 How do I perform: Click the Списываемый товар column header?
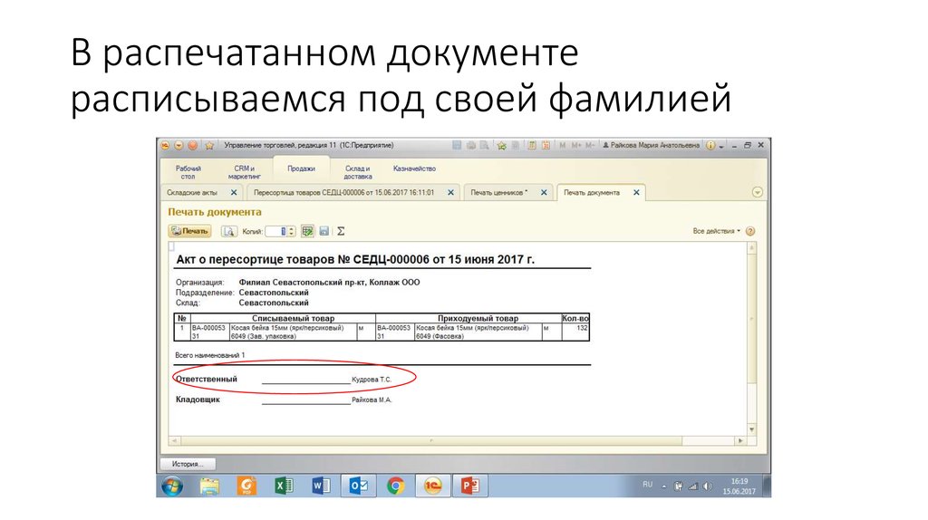click(293, 318)
